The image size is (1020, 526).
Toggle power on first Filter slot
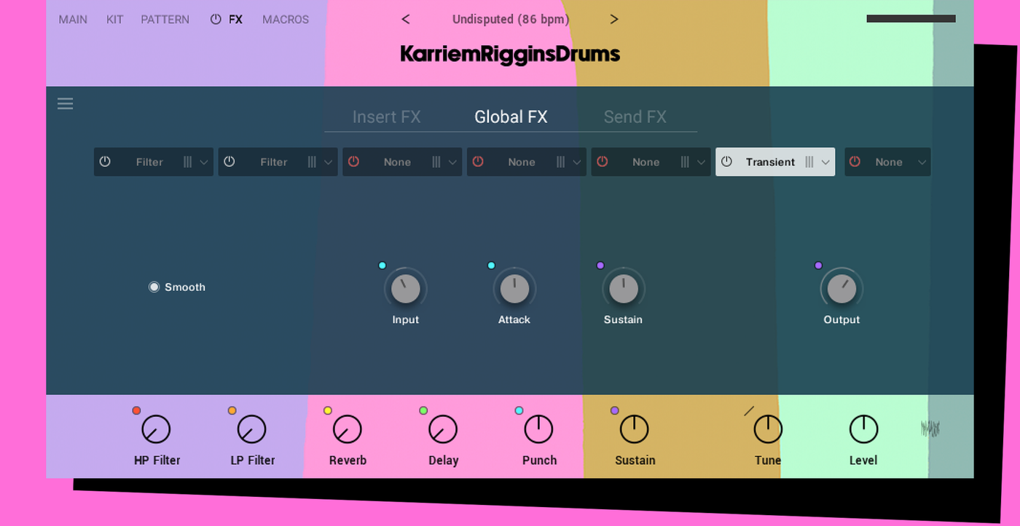[x=105, y=162]
